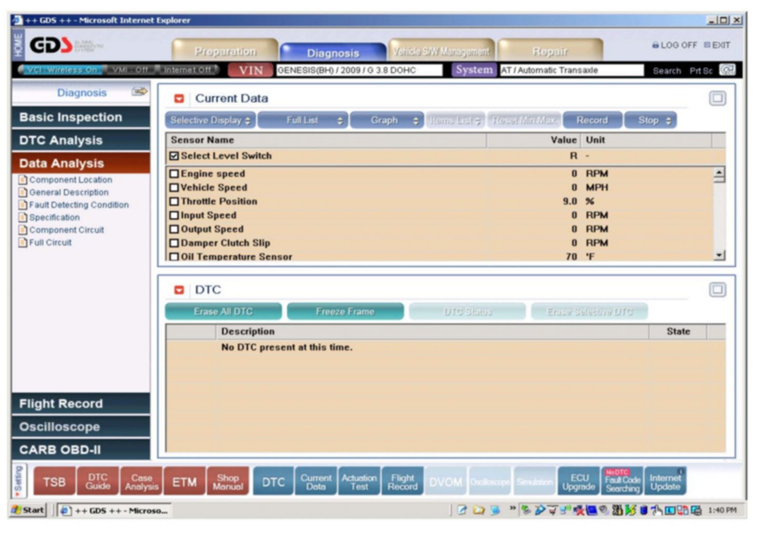The width and height of the screenshot is (765, 534).
Task: Expand the Graph dropdown button
Action: [x=386, y=121]
